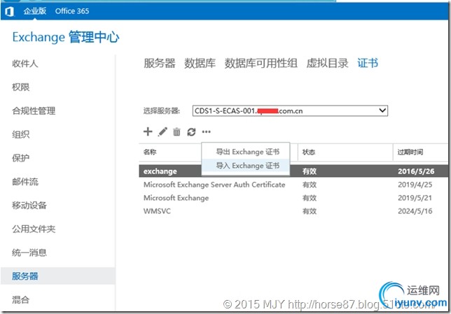The image size is (451, 314).
Task: Sort by 状态 column header
Action: coord(309,152)
